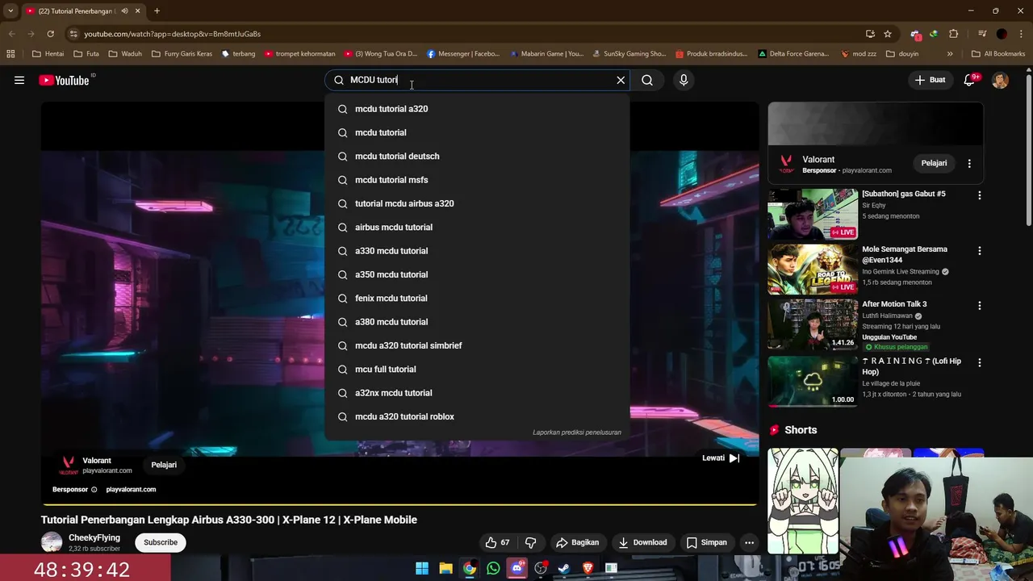The height and width of the screenshot is (581, 1033).
Task: Open CheekyFlying channel avatar
Action: point(52,542)
